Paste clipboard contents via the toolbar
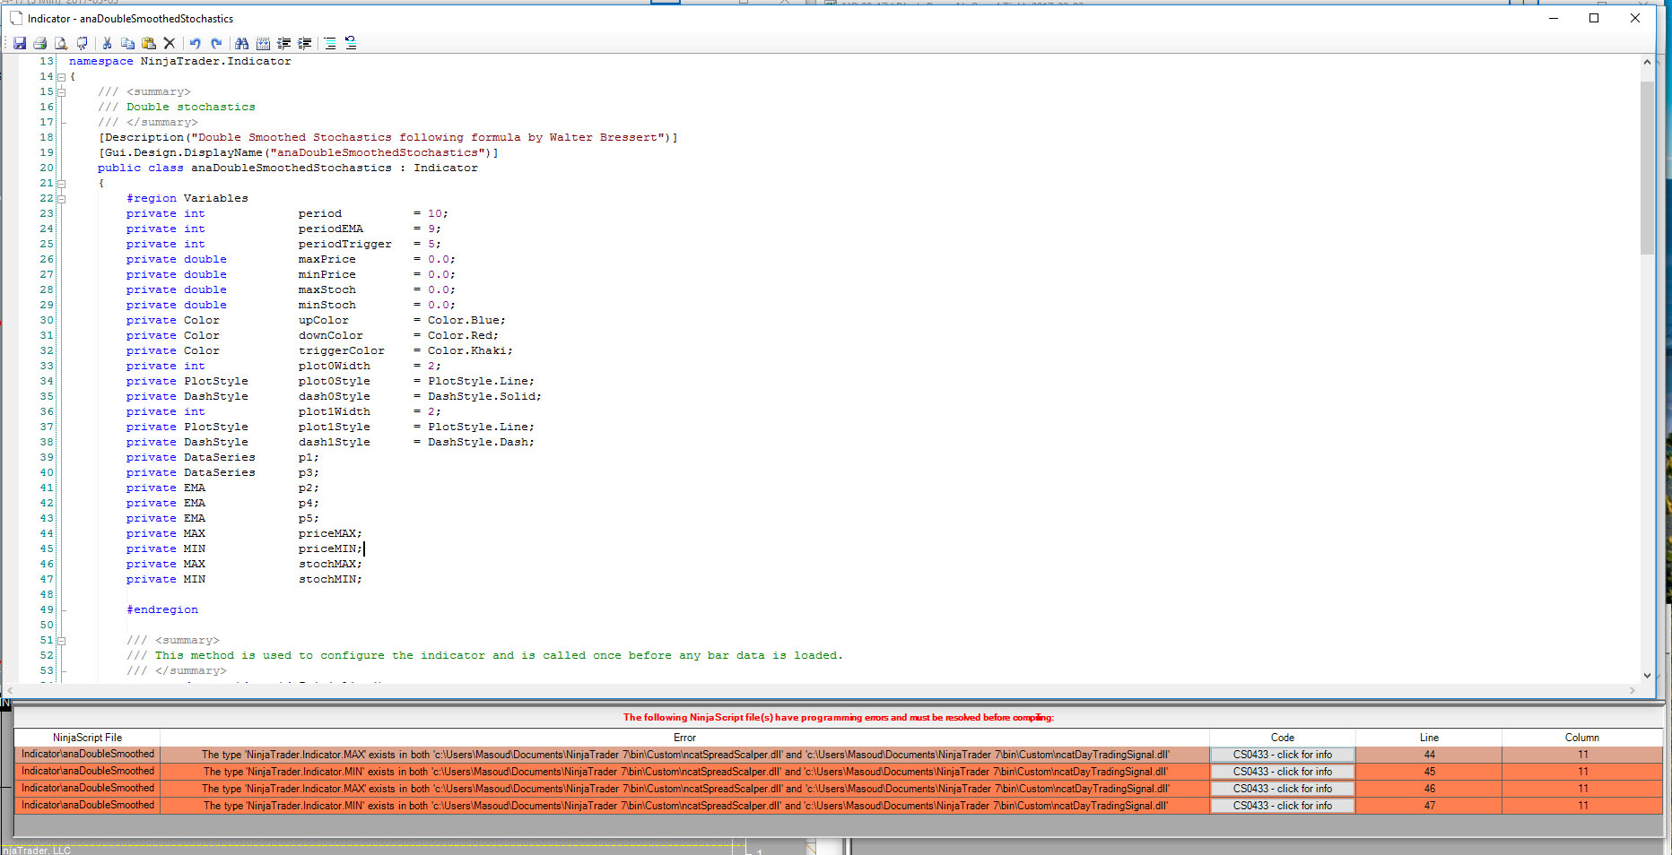This screenshot has width=1672, height=855. (x=149, y=43)
